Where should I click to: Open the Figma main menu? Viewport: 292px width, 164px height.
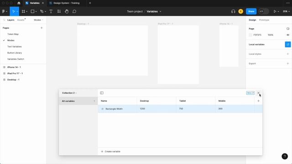pyautogui.click(x=4, y=11)
